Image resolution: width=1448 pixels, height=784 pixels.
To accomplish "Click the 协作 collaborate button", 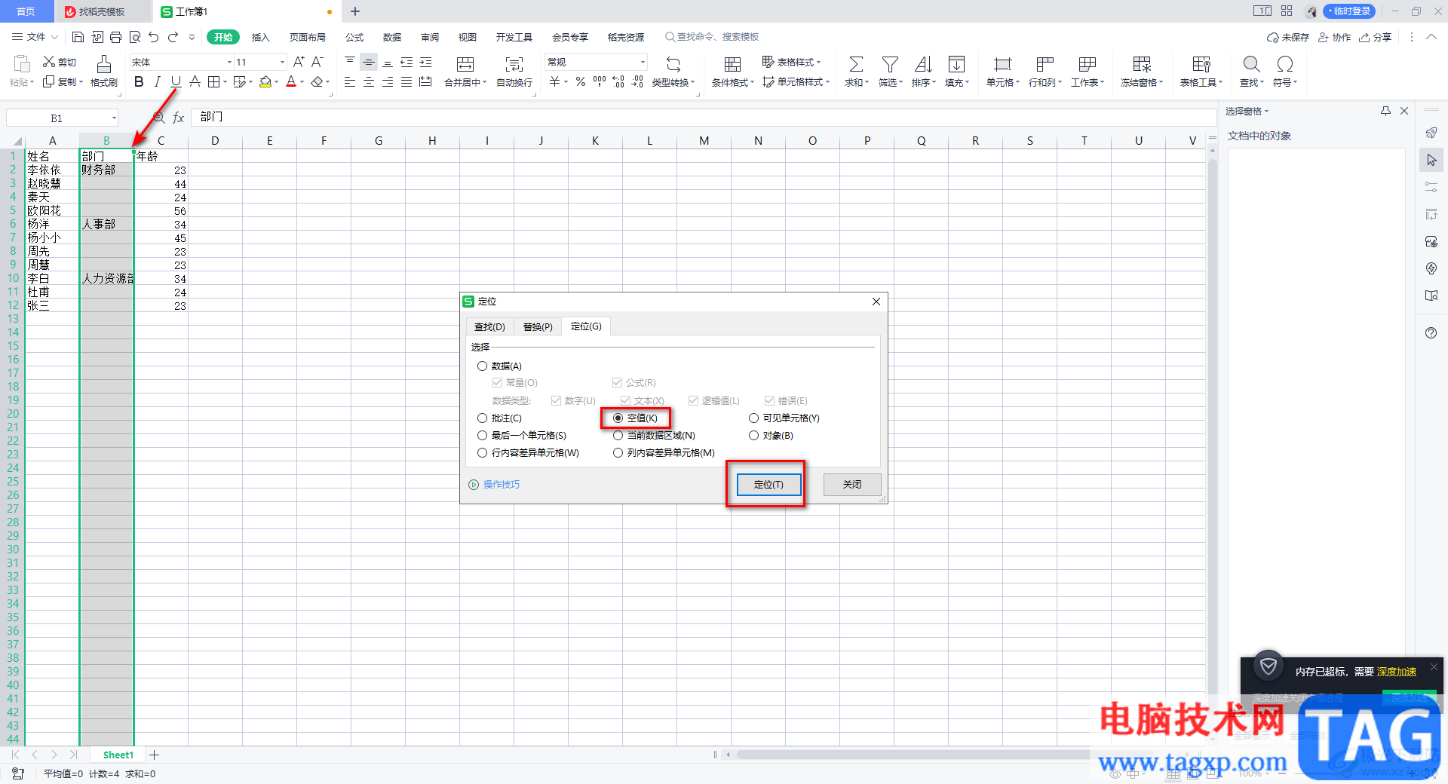I will click(1335, 37).
